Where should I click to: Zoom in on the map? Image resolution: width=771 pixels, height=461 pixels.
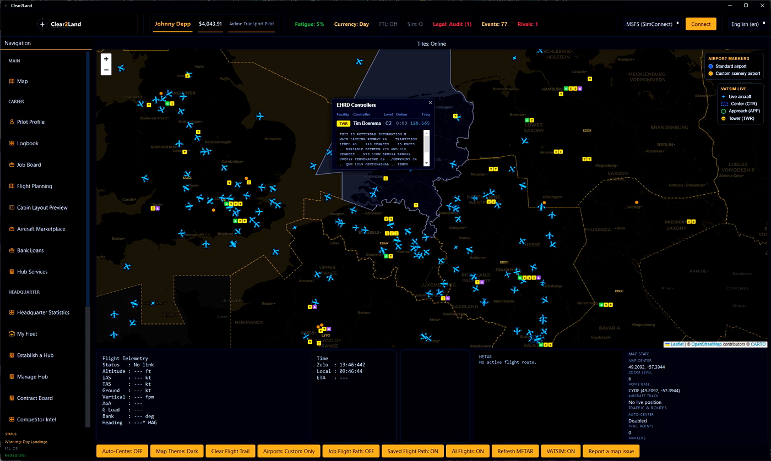pyautogui.click(x=106, y=58)
